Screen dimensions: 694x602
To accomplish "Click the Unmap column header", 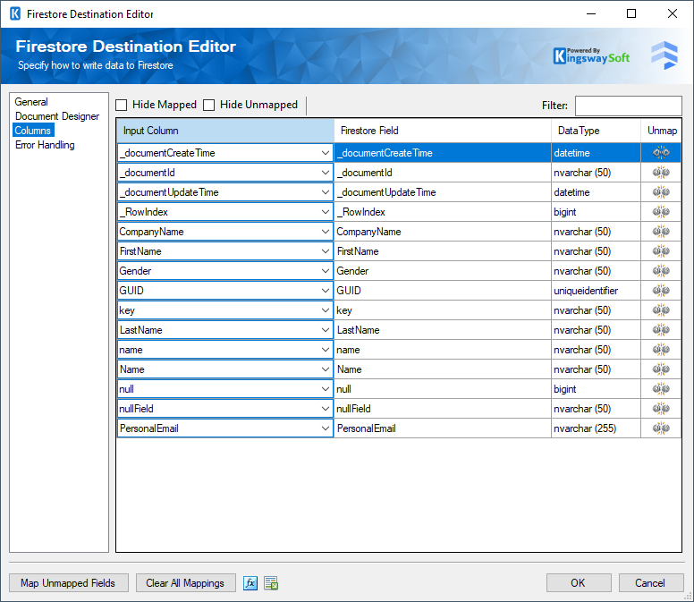I will coord(661,131).
